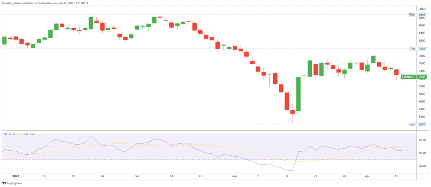Select the green CHINAH.F 7248 price tag

[414, 77]
